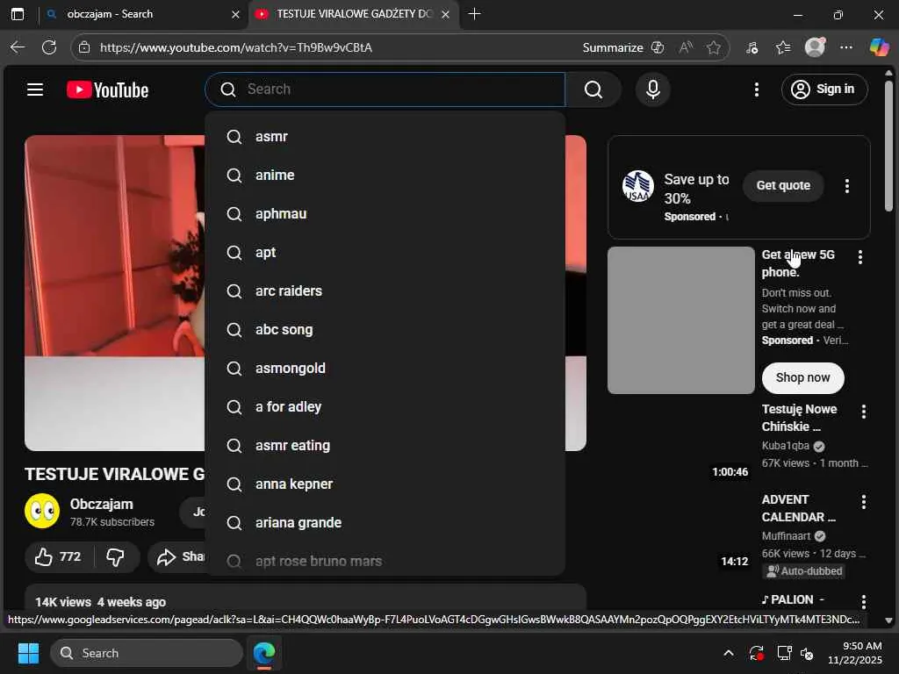Viewport: 899px width, 674px height.
Task: Click Get quote on USAA ad
Action: tap(783, 185)
